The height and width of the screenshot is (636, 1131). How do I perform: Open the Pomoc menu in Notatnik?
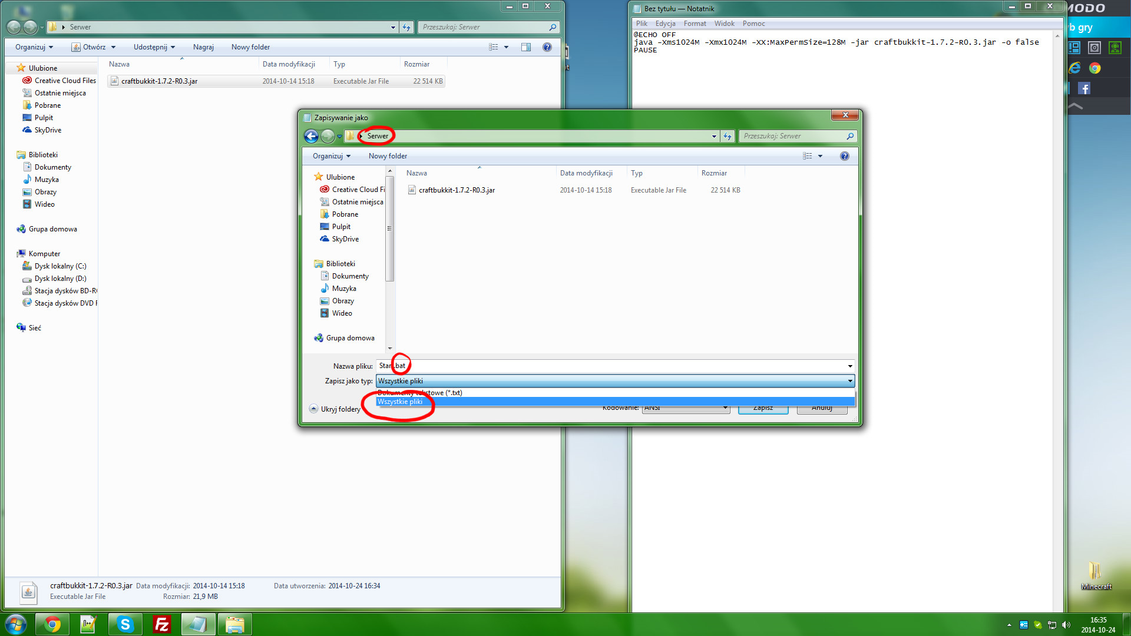coord(753,24)
